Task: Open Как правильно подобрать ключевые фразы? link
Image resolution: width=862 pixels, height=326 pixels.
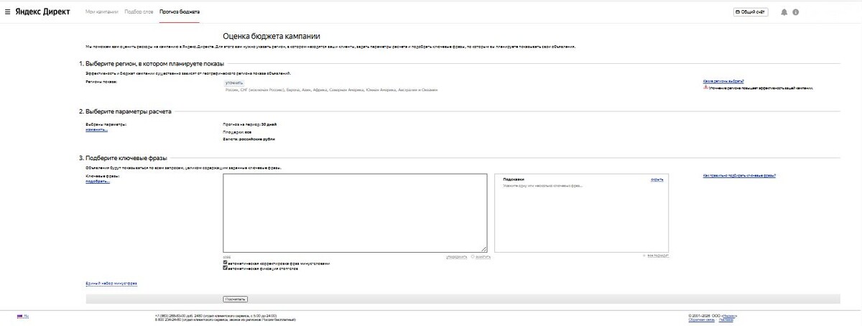Action: pyautogui.click(x=739, y=175)
